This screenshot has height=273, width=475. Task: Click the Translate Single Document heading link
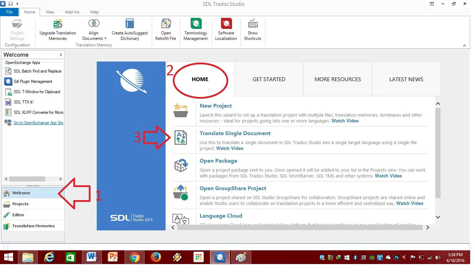(235, 133)
